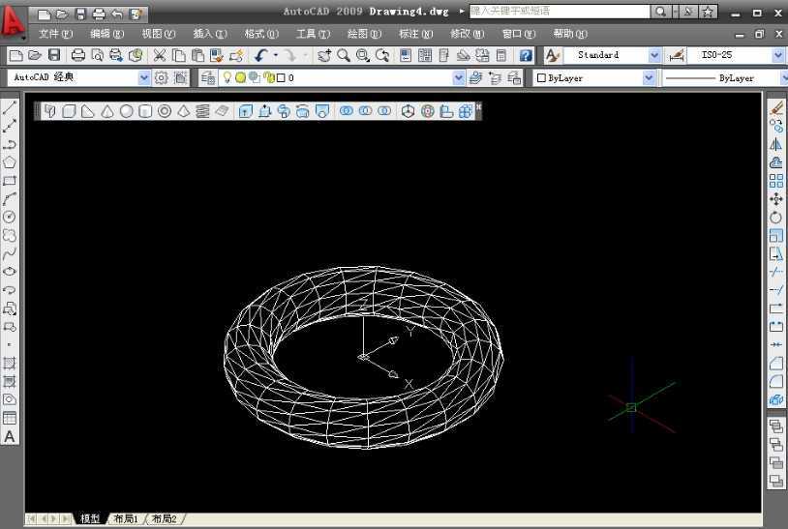Select the Cylinder tool
Screen dimensions: 788x529
coord(145,111)
